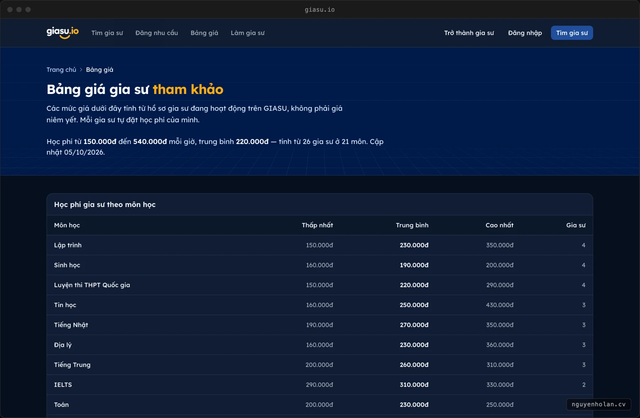Screen dimensions: 640x418
Task: Select the Tiếng Nhật row name
Action: click(71, 325)
